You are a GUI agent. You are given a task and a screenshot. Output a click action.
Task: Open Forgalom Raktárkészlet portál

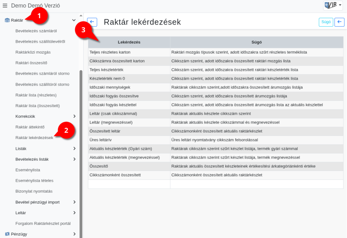pos(43,223)
